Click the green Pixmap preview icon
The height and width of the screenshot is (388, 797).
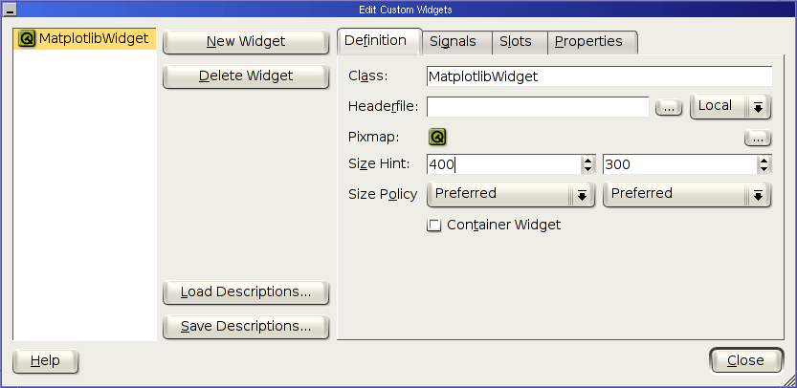click(x=437, y=137)
